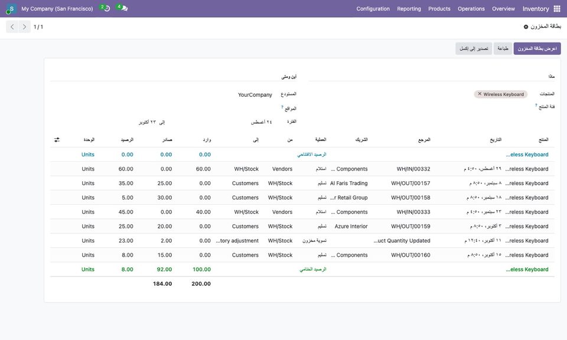Open the Operations menu
The height and width of the screenshot is (340, 567).
tap(471, 9)
